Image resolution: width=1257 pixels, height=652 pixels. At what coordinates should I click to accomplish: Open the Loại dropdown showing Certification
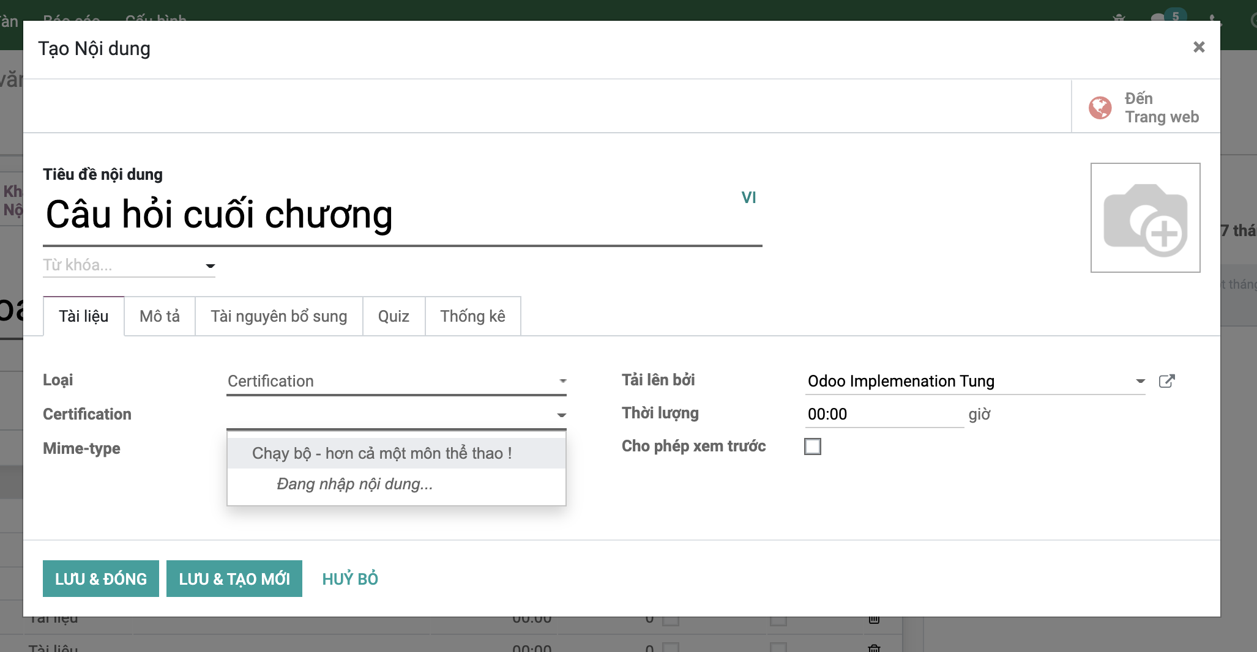point(395,380)
